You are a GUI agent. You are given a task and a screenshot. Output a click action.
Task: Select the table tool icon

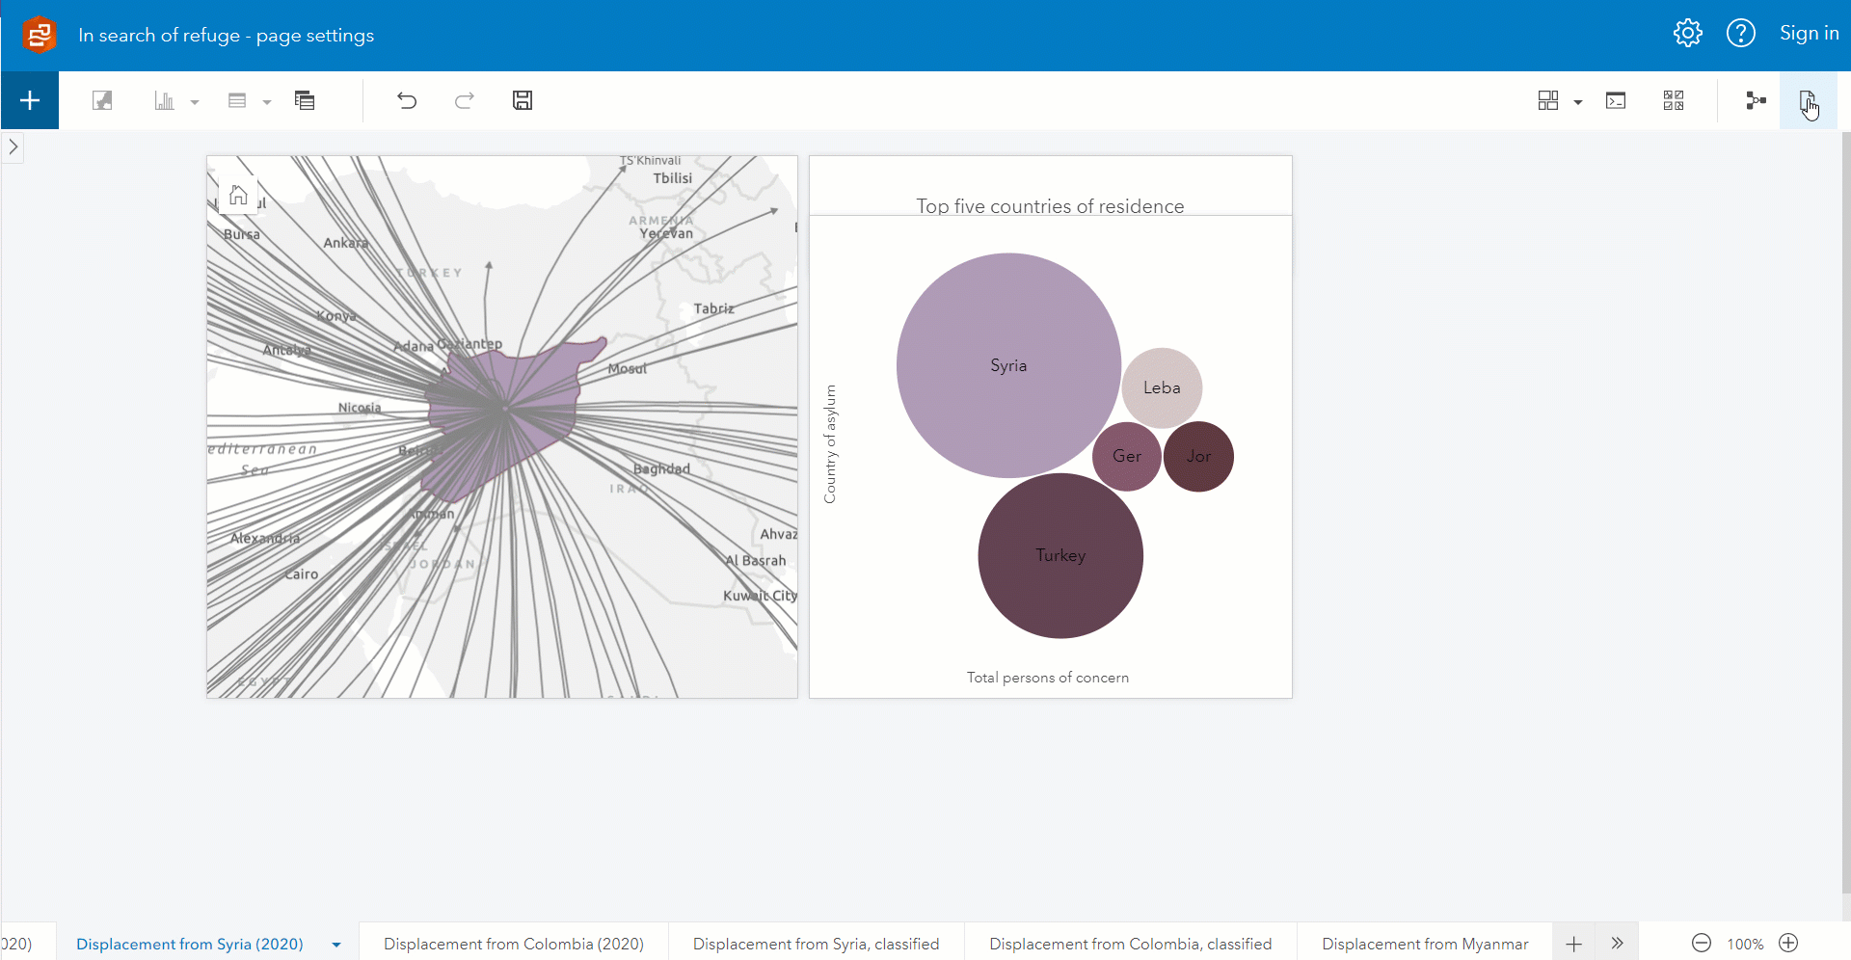(x=237, y=100)
